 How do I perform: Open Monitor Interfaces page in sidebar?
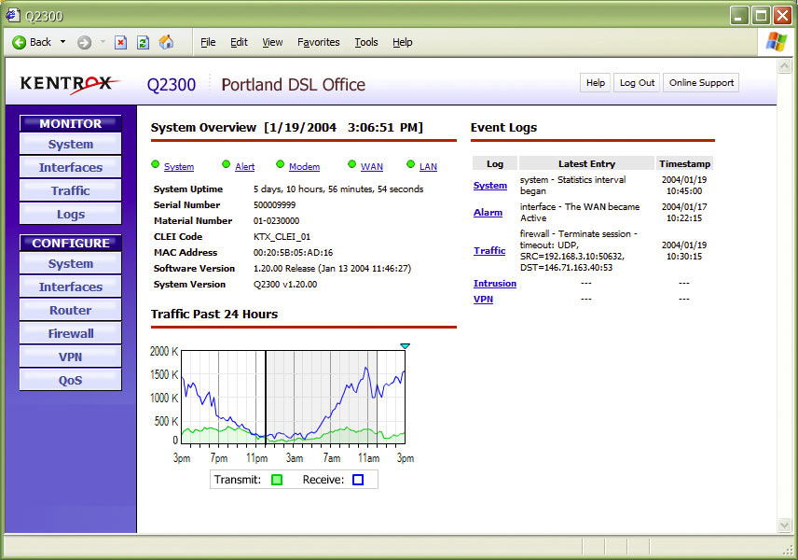click(70, 167)
